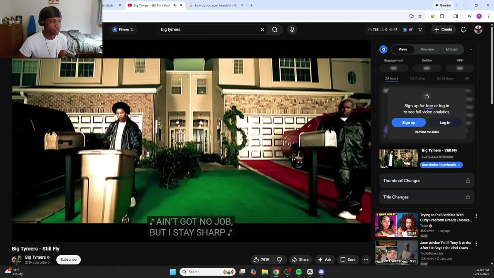
Task: Click the blue vidIQ logo in top bar
Action: (404, 30)
